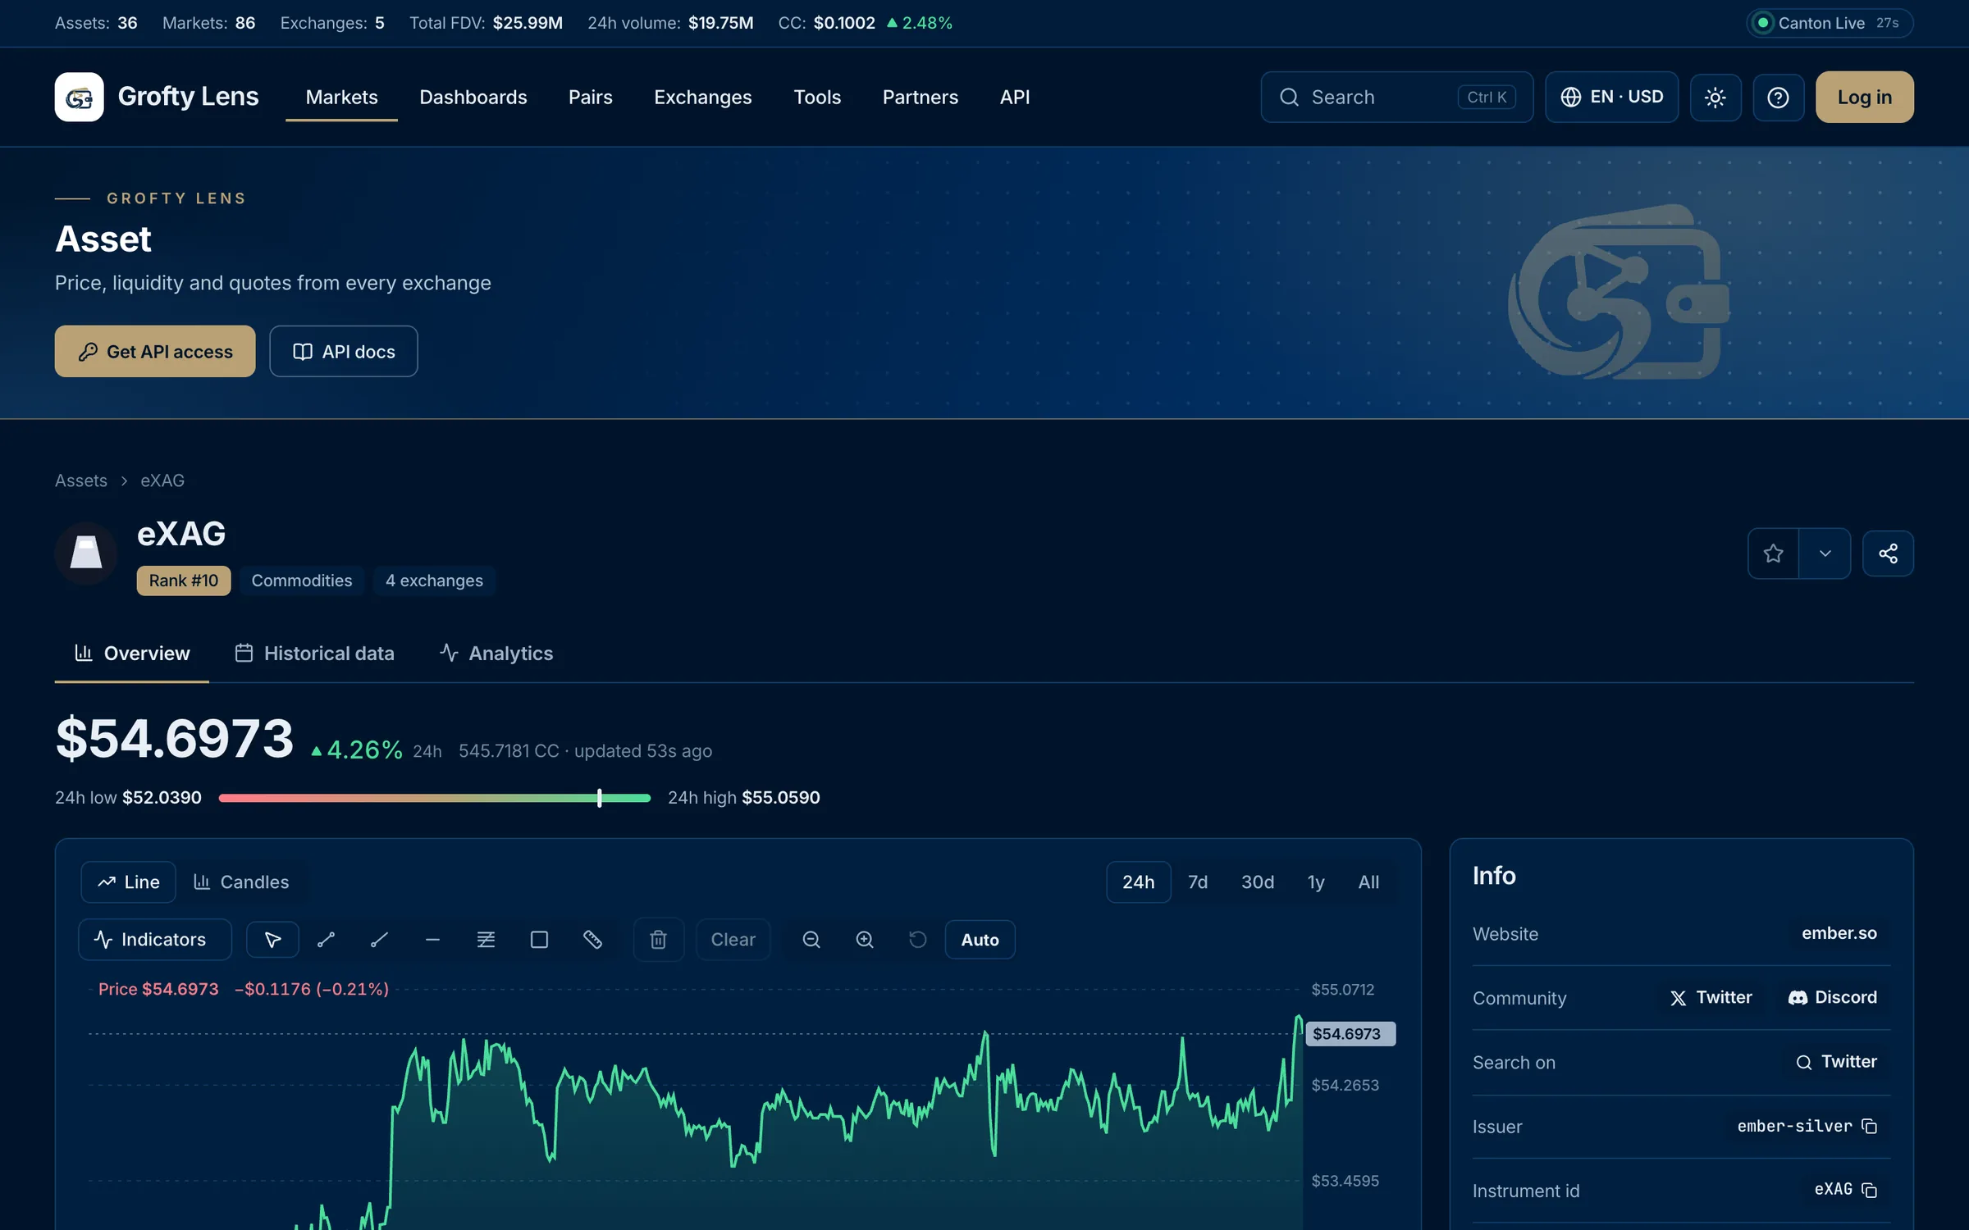
Task: Expand the watchlist dropdown chevron next to star
Action: (1825, 553)
